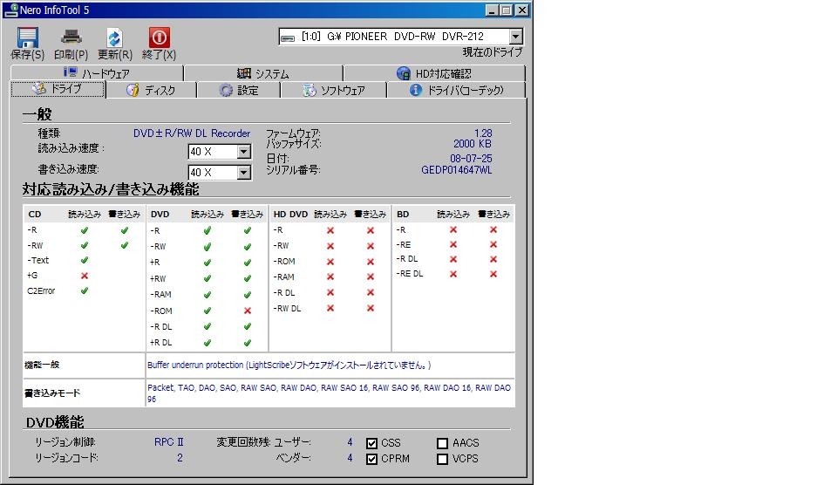Open the write speed (書き込み速度) dropdown
Screen dimensions: 837x485
(243, 173)
